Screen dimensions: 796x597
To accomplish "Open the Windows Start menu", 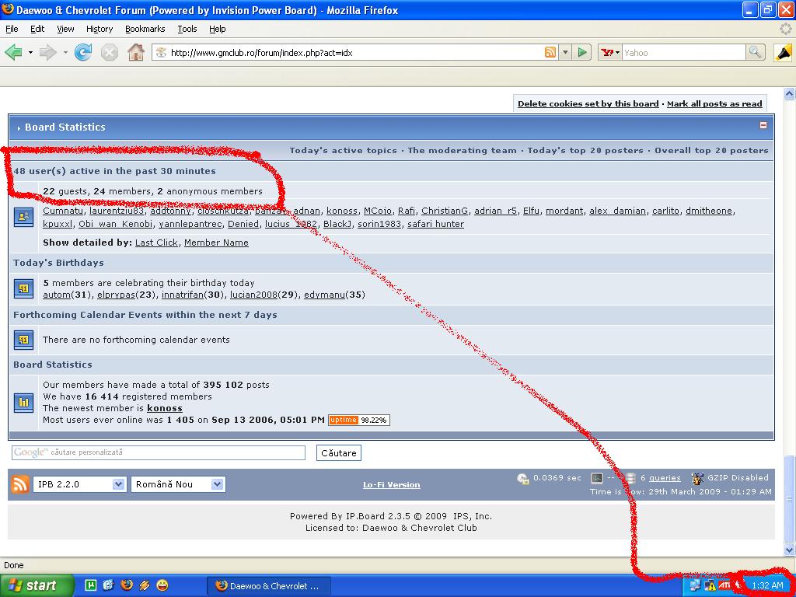I will point(36,585).
